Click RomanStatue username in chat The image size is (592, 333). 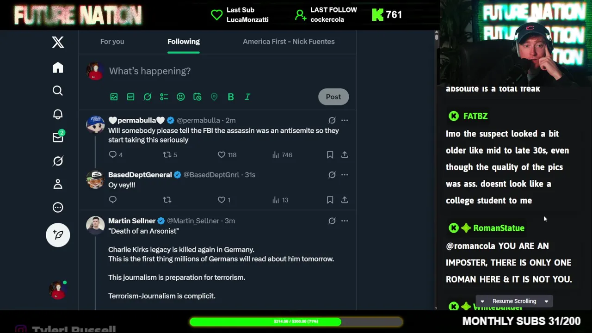[499, 228]
